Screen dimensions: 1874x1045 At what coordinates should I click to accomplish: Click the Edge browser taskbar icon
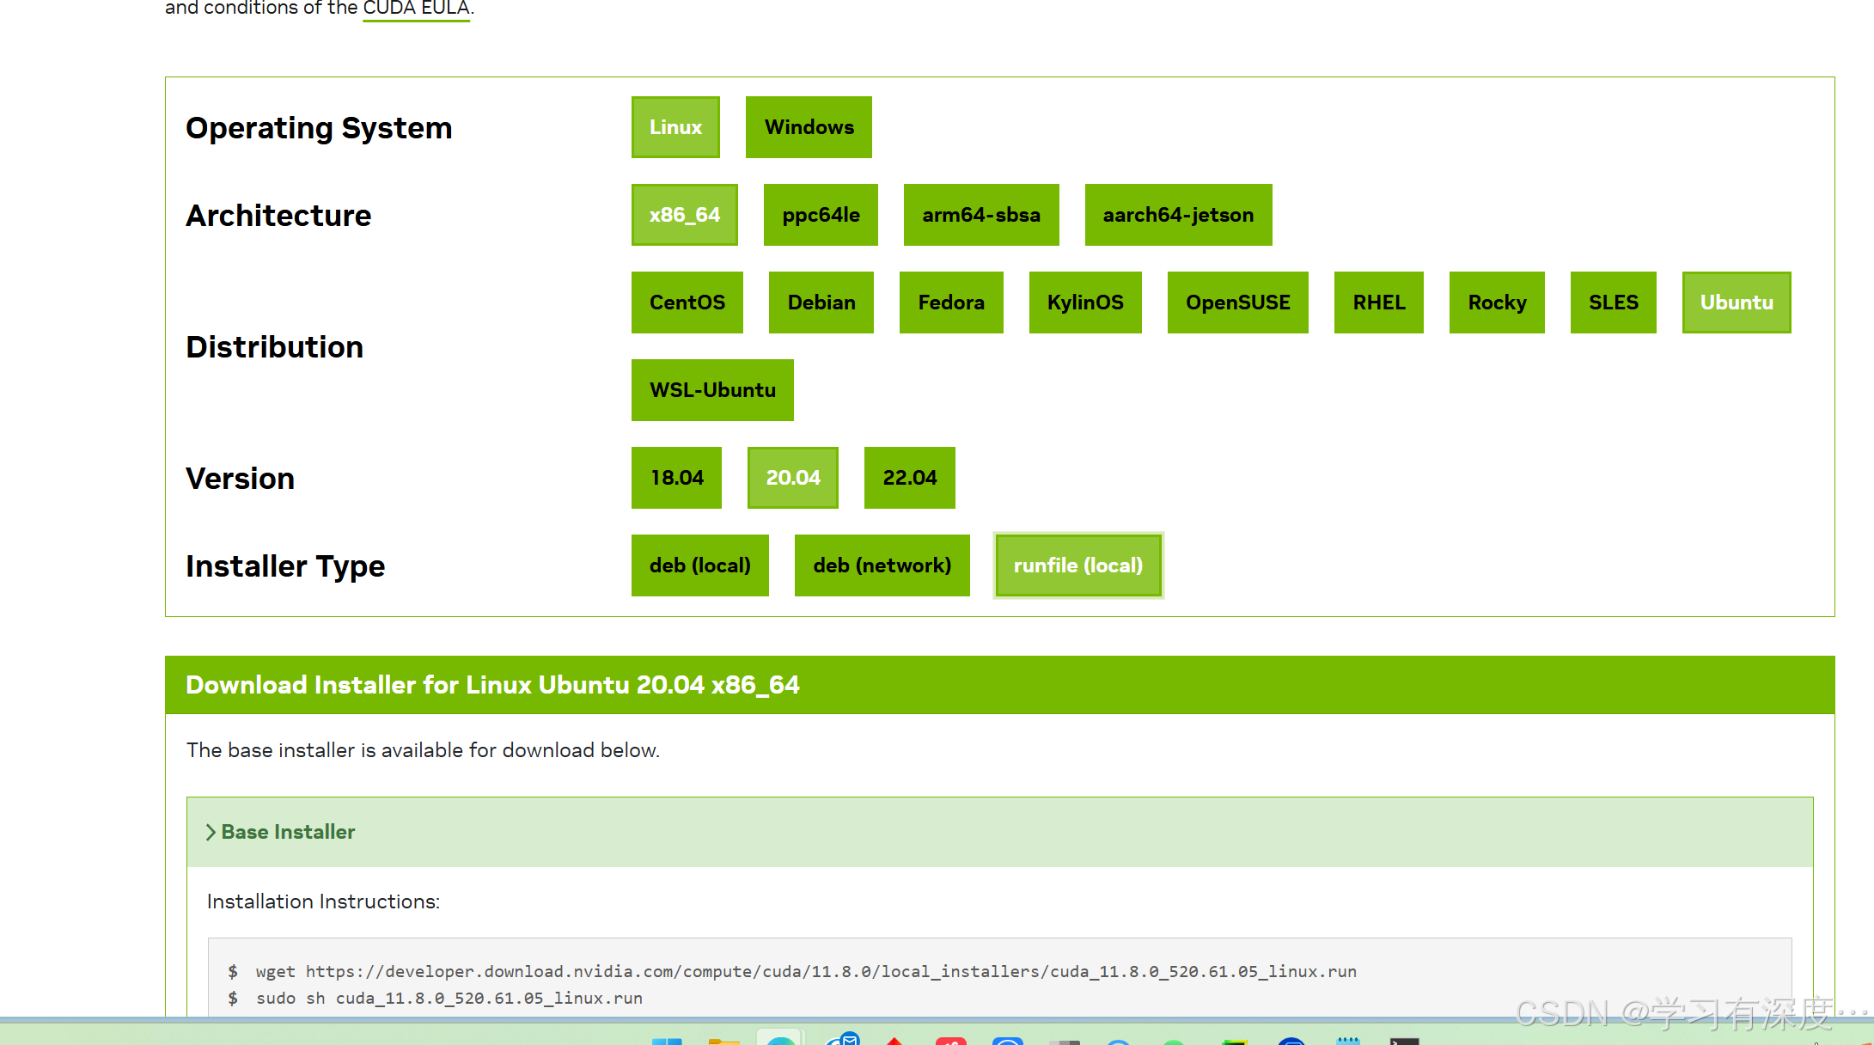[x=780, y=1040]
